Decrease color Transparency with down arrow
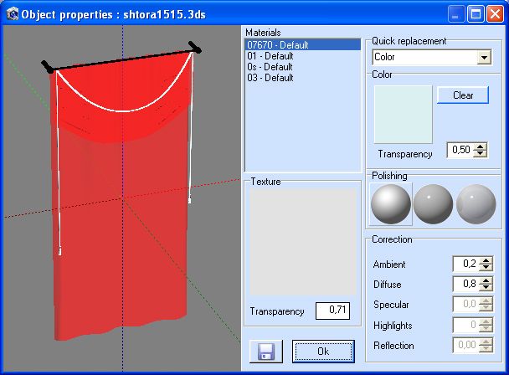 coord(480,153)
